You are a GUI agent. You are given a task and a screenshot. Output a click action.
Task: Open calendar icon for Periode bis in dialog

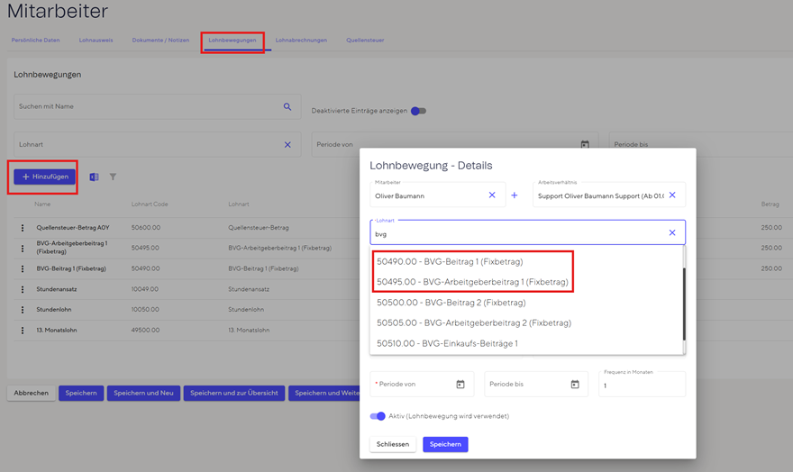(x=575, y=385)
